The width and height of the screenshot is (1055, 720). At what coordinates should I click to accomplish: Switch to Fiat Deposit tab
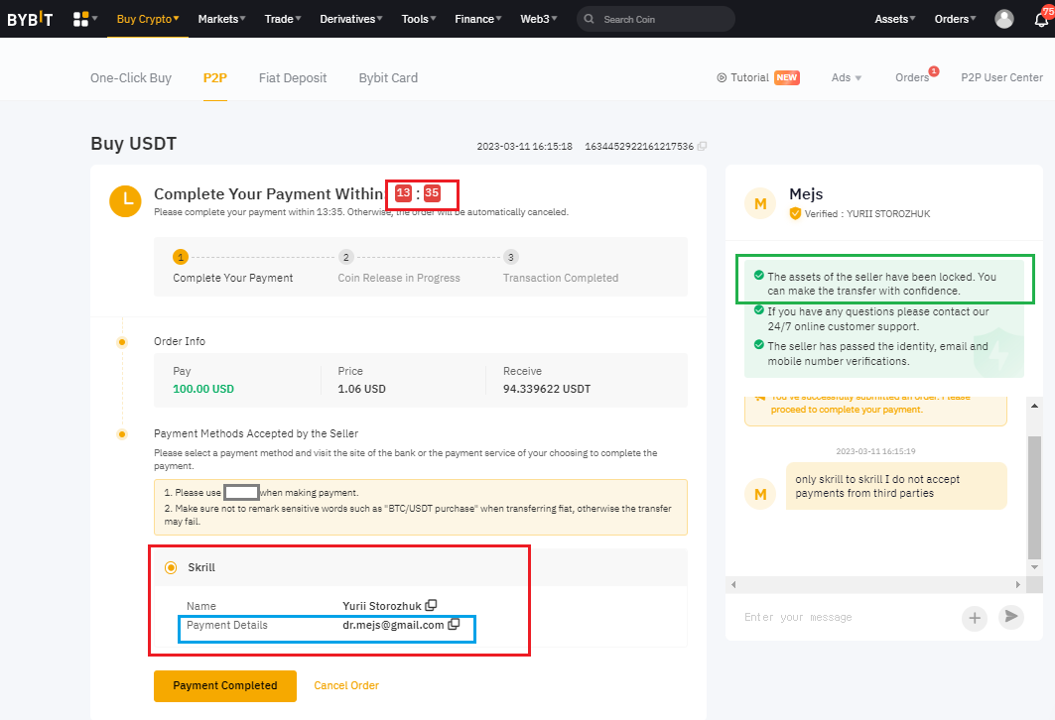pos(293,77)
